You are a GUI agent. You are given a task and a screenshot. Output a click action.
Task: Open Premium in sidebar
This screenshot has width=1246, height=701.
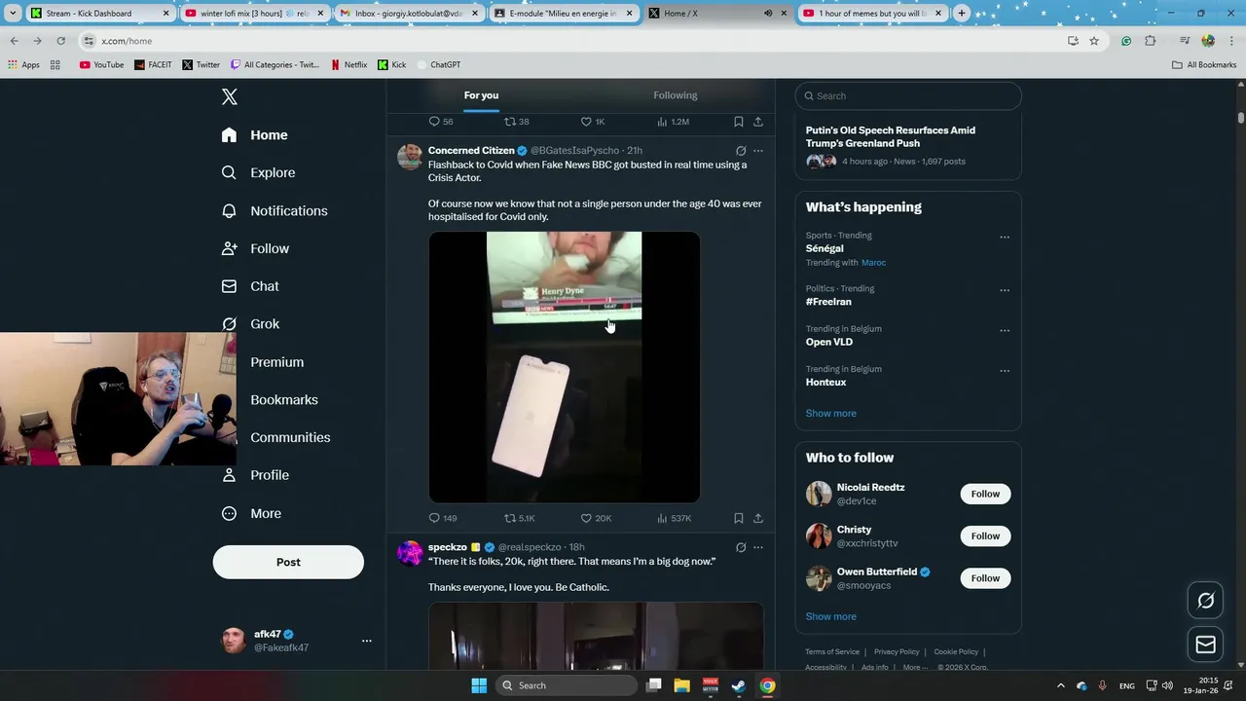[276, 362]
